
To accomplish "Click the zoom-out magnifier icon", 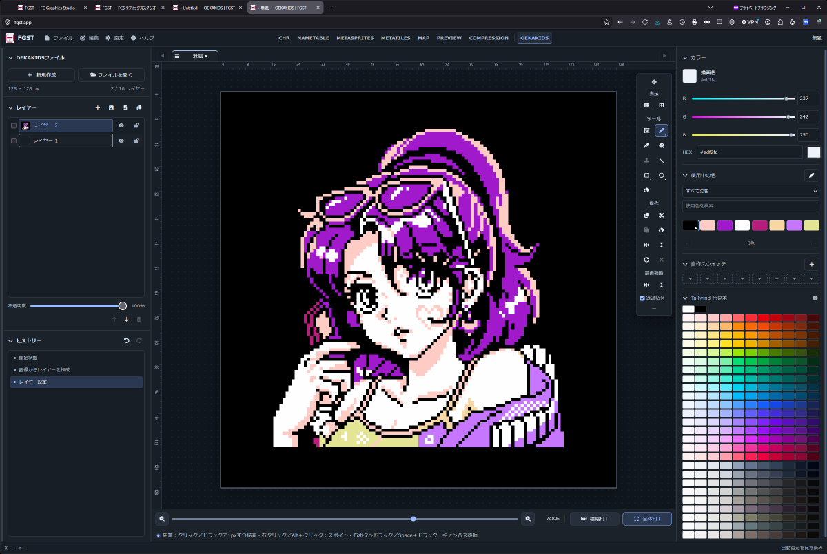I will pos(162,519).
